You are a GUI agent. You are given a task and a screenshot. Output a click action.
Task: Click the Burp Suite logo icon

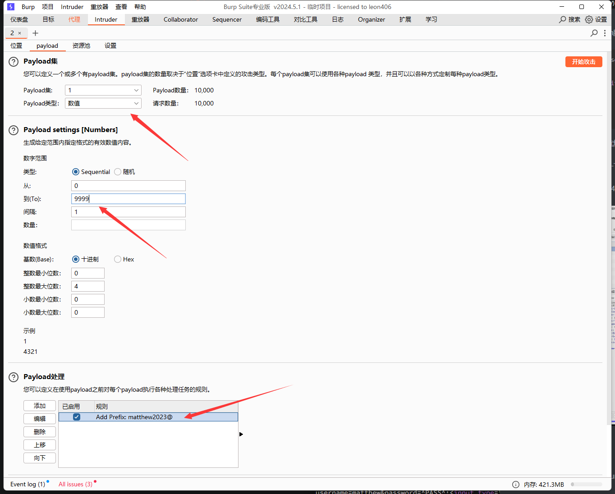[x=11, y=7]
